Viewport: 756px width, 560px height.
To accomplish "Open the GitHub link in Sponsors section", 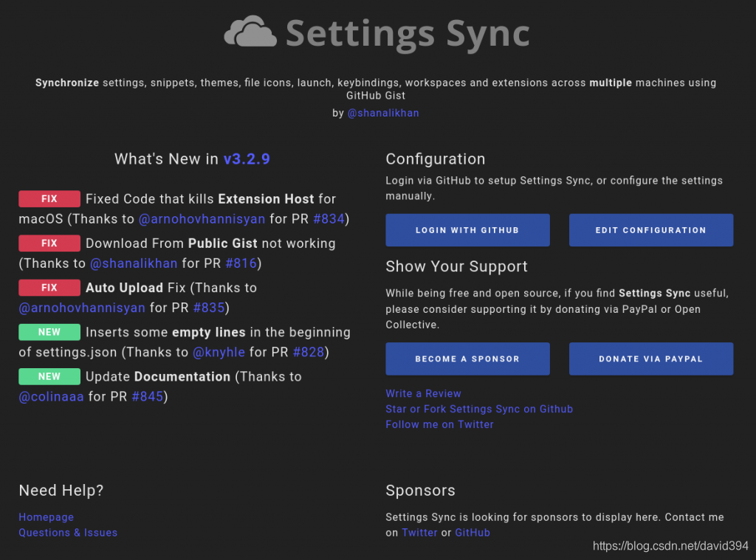I will (x=472, y=533).
